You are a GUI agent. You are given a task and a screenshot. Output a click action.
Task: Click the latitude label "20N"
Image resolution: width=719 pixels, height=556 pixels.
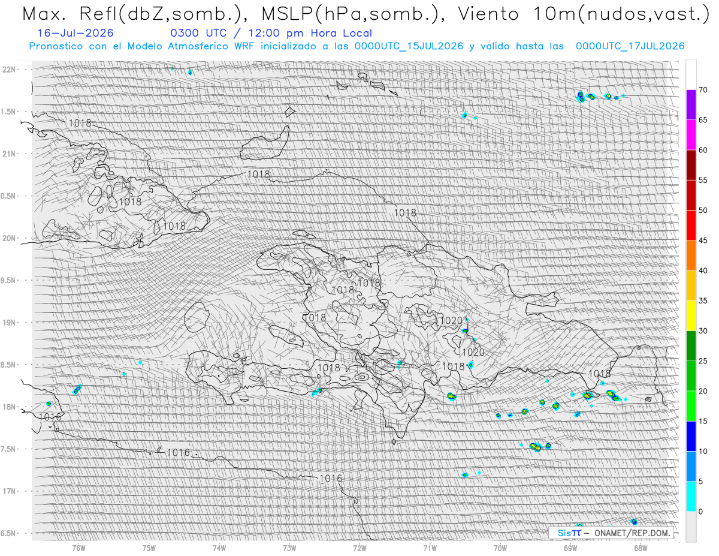click(9, 238)
